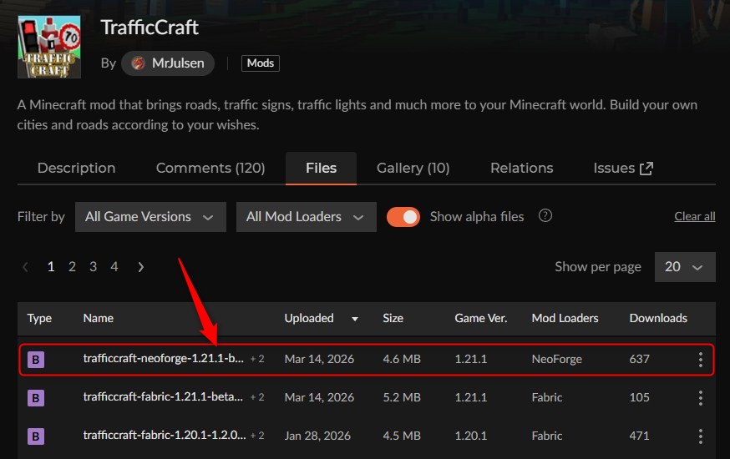Sort by the Size column header
This screenshot has height=459, width=730.
pos(393,318)
